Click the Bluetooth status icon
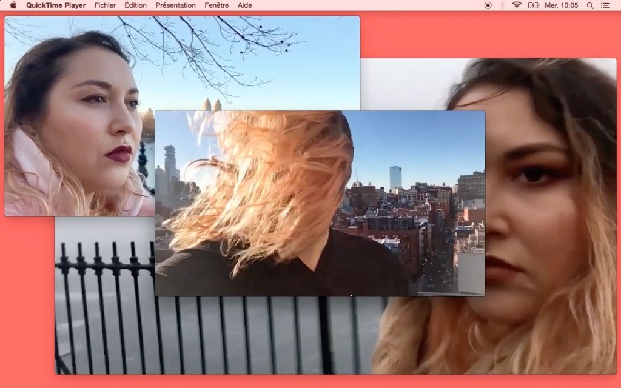The width and height of the screenshot is (621, 388). tap(502, 5)
